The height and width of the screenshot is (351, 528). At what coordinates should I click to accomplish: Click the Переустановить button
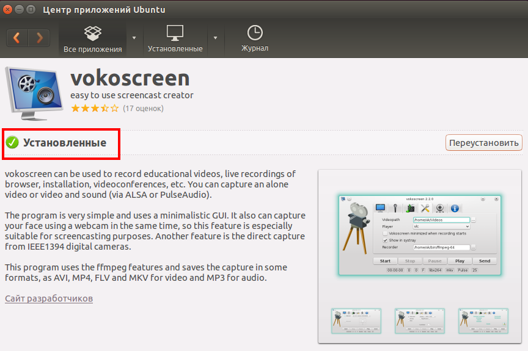click(x=483, y=143)
